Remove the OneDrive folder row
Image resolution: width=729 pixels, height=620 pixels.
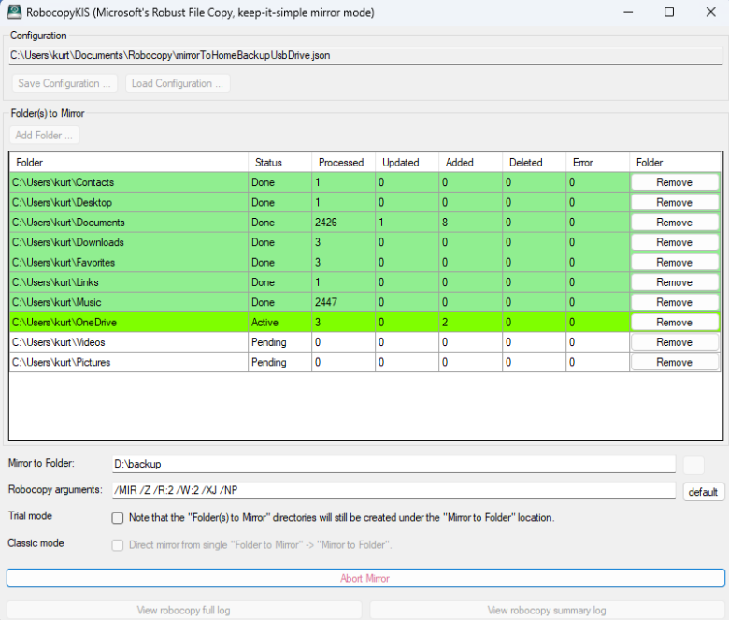[674, 323]
